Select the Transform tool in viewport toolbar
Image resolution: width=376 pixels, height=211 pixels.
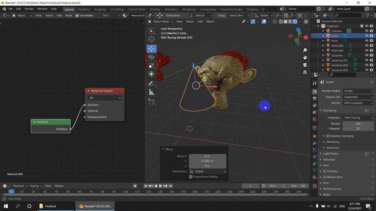pos(152,74)
